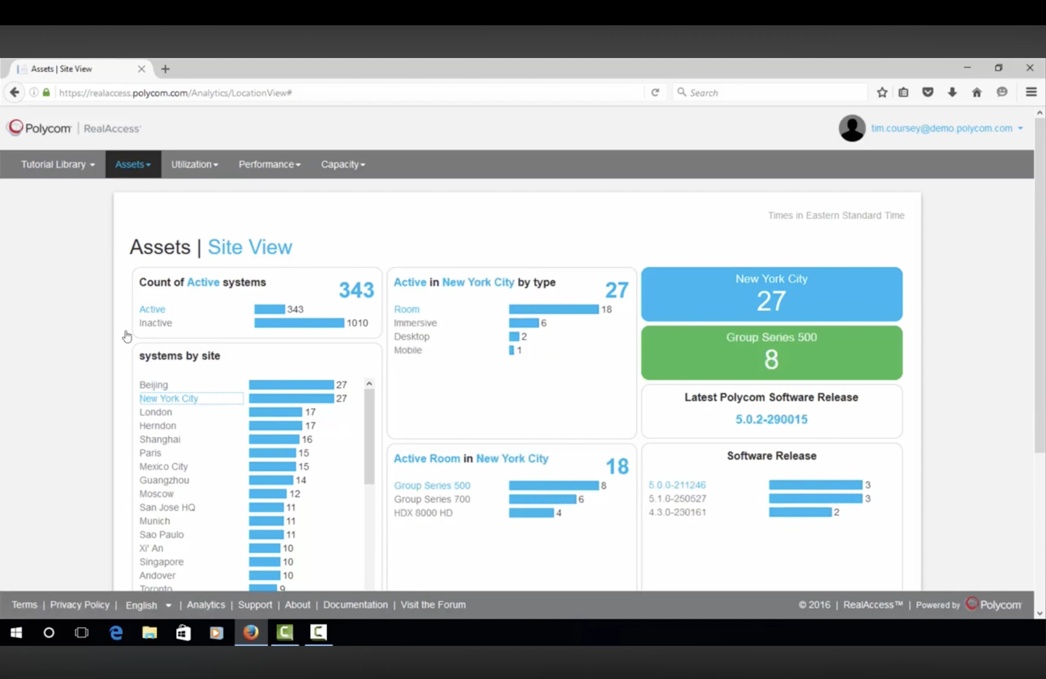Click the reload page icon
Image resolution: width=1046 pixels, height=679 pixels.
655,92
